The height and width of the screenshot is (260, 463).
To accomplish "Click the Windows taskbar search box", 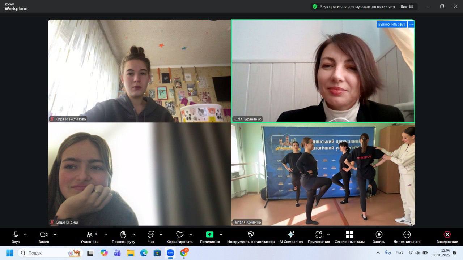I will click(45, 253).
